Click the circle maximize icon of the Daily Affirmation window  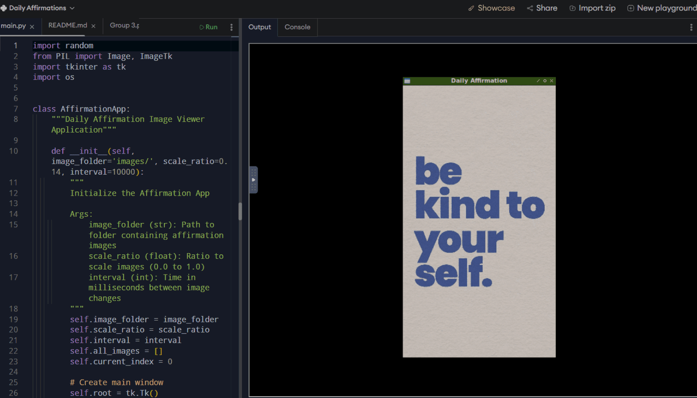[x=545, y=81]
